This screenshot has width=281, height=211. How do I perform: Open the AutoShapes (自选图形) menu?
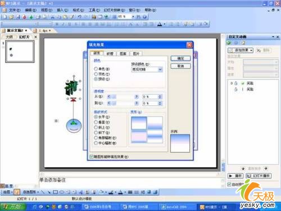tap(31, 192)
